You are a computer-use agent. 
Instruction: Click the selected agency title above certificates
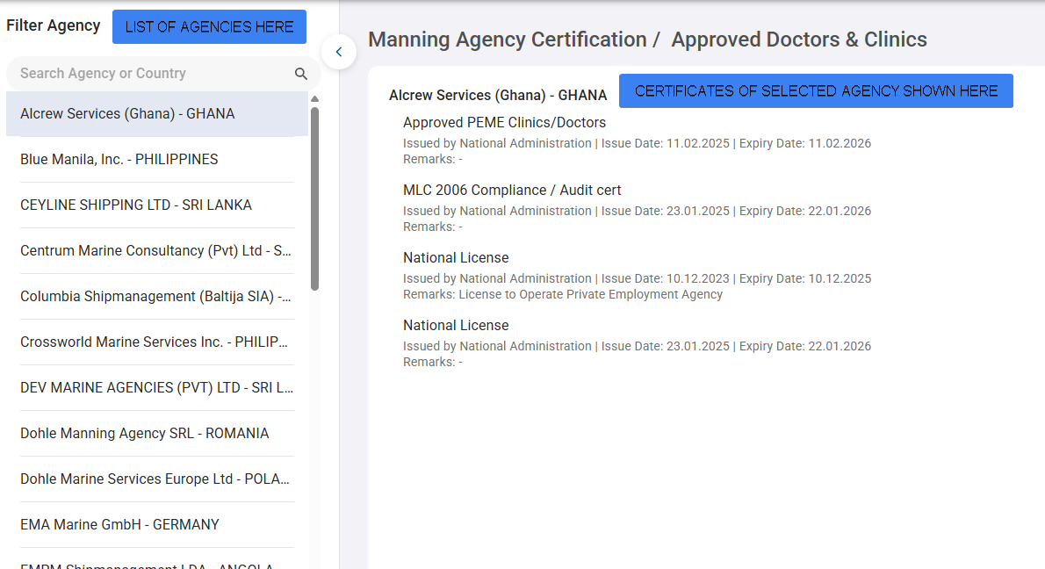(x=498, y=96)
